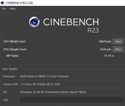Click into the empty Info text field
The height and width of the screenshot is (106, 125).
coord(72,100)
